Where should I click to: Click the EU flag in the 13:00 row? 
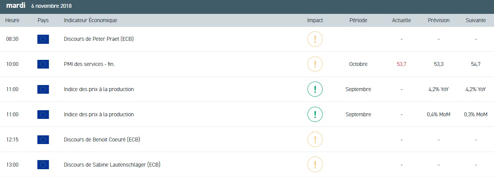tap(43, 165)
